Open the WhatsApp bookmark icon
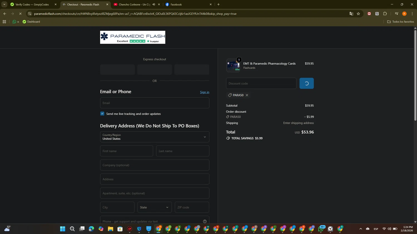This screenshot has height=234, width=417. coord(14,22)
